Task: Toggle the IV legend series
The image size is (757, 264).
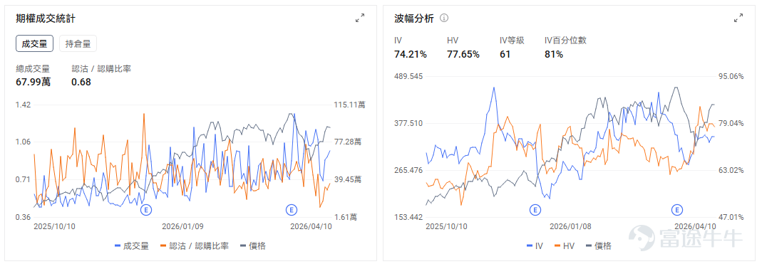Action: [x=535, y=245]
